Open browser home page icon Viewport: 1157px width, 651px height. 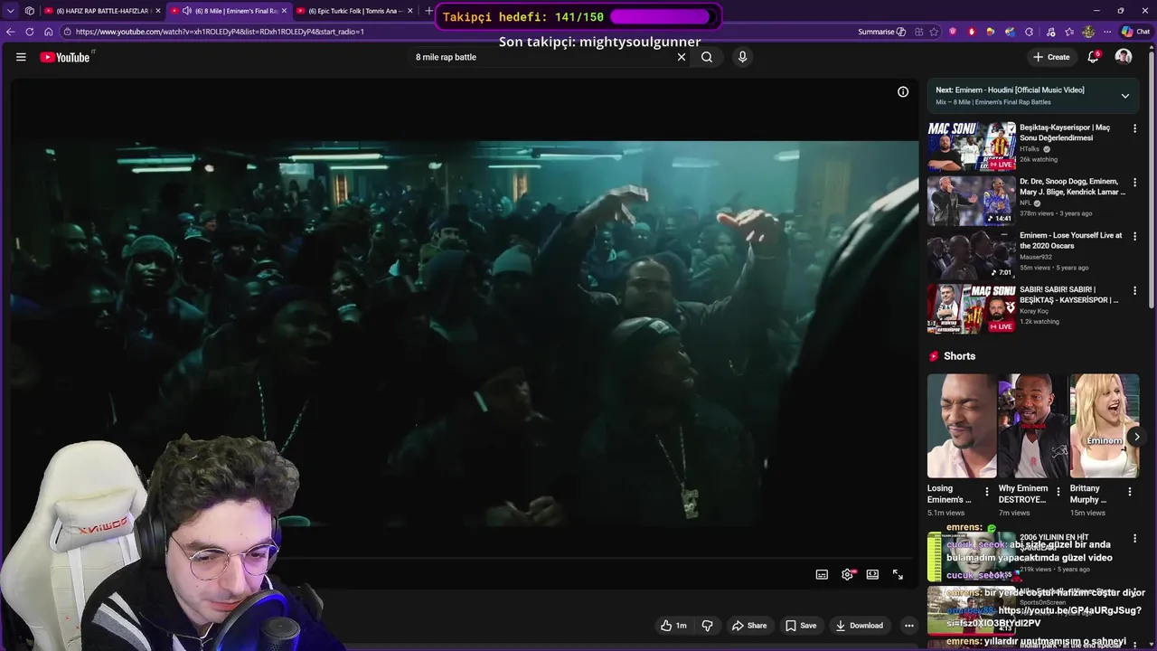(49, 32)
